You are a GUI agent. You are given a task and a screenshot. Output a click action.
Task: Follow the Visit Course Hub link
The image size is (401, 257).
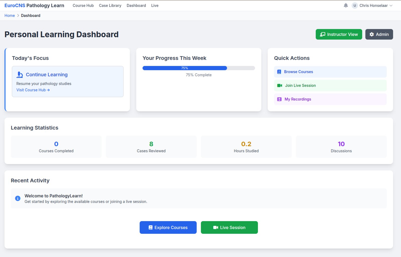point(33,90)
